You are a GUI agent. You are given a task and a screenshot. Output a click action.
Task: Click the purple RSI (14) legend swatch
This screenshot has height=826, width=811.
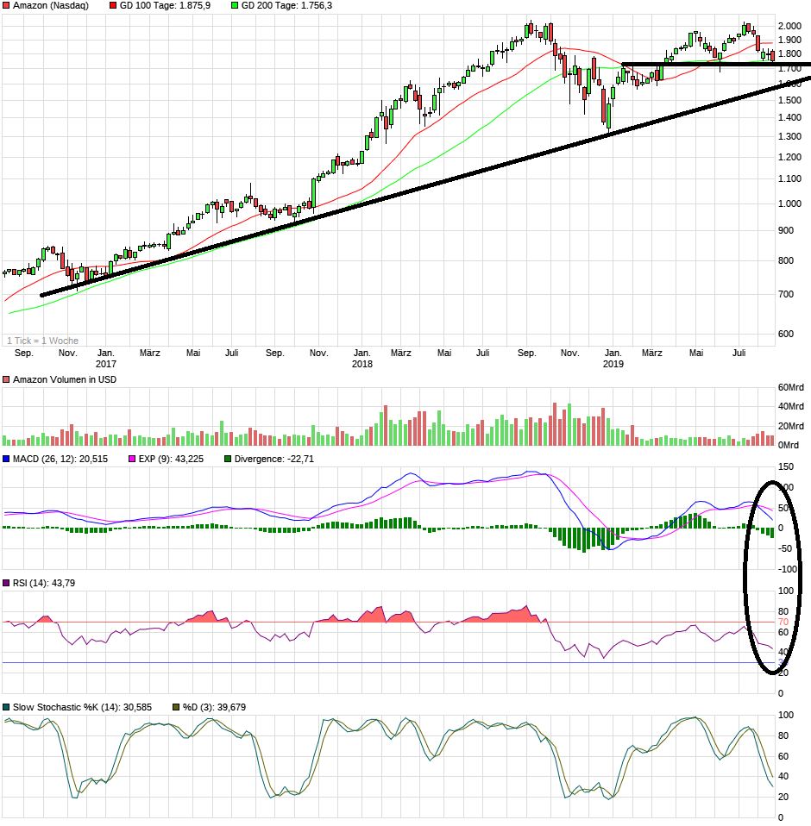point(6,583)
